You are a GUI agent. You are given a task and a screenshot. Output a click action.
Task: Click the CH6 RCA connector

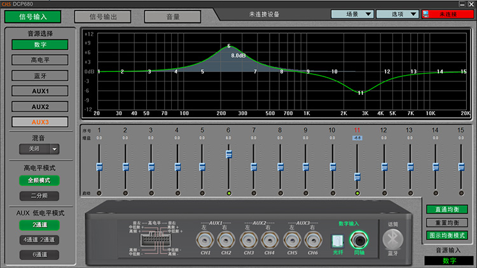tap(313, 239)
